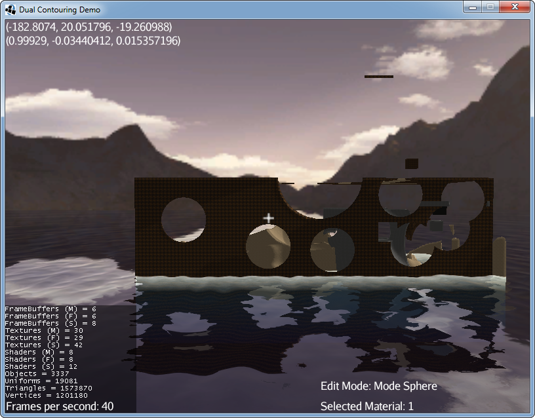
Task: Click the white crosshair cursor in viewport
Action: 269,218
